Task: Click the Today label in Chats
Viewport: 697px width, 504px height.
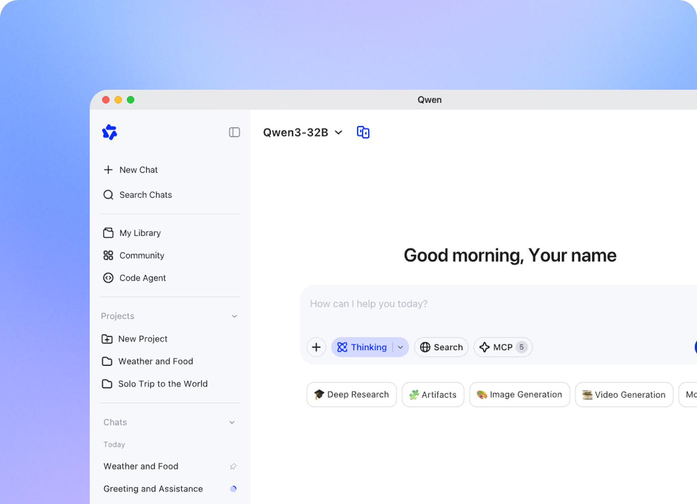Action: tap(114, 445)
